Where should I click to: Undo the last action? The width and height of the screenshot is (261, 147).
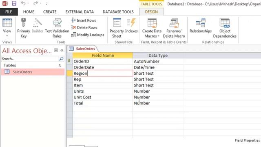(23, 3)
